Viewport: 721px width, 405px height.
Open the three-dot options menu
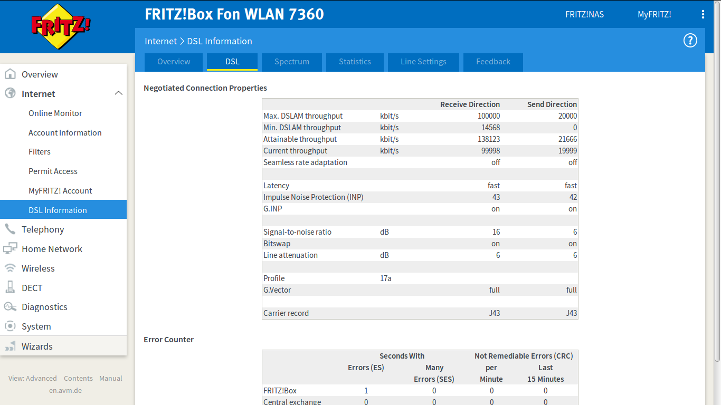click(703, 15)
